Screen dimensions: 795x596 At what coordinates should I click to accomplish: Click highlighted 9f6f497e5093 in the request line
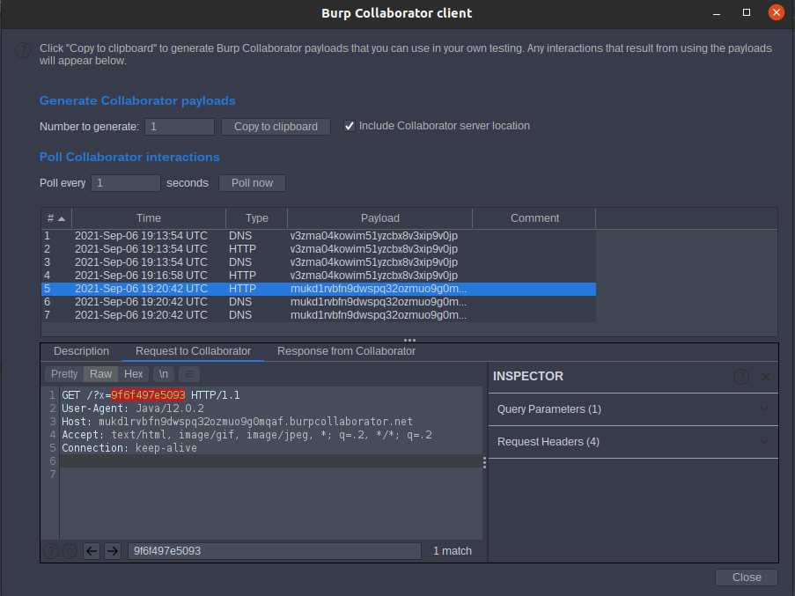[x=148, y=395]
